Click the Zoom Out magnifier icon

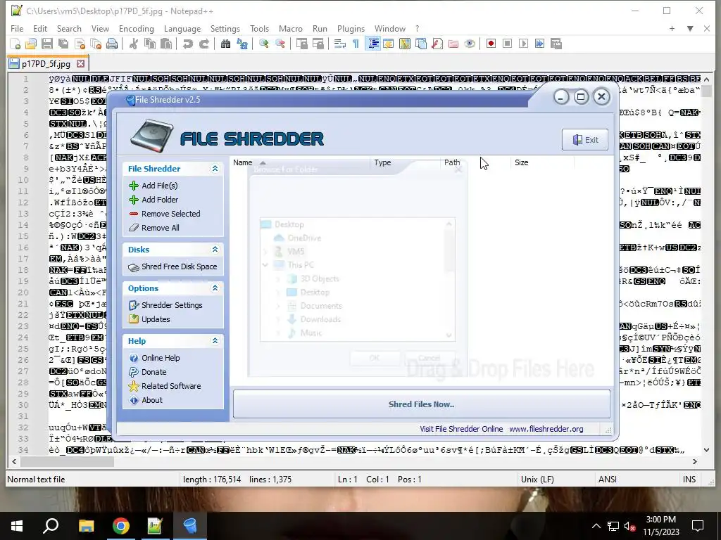(x=280, y=44)
